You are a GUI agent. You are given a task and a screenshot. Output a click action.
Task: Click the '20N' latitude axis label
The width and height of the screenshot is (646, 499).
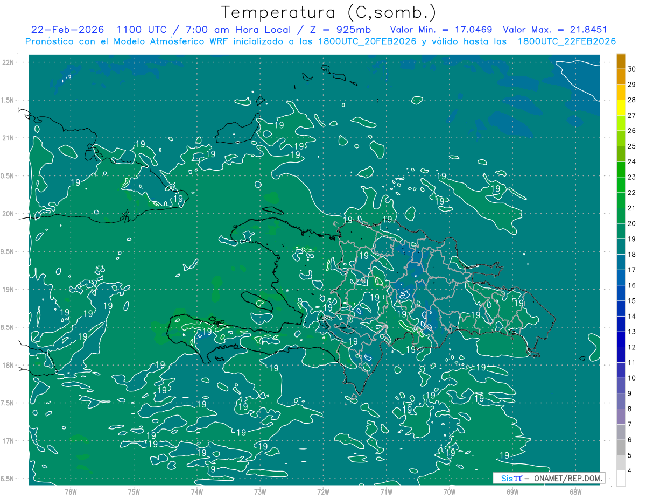8,214
